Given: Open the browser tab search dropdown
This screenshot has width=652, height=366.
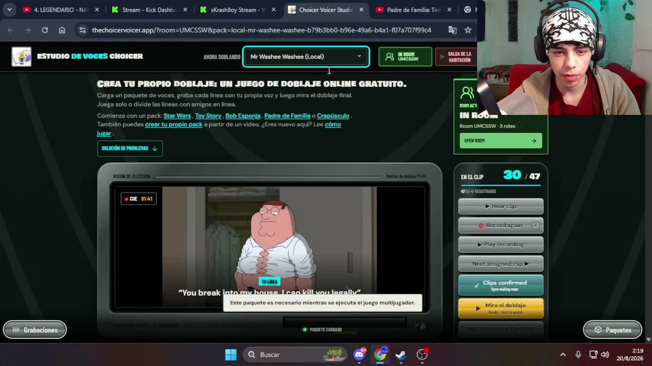Looking at the screenshot, I should [x=9, y=10].
